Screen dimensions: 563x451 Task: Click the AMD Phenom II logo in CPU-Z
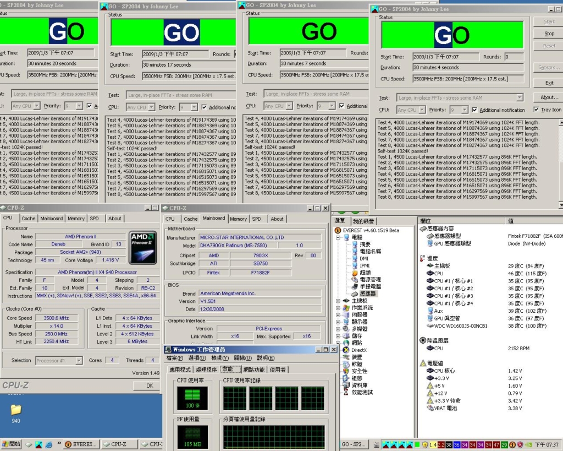pyautogui.click(x=142, y=248)
